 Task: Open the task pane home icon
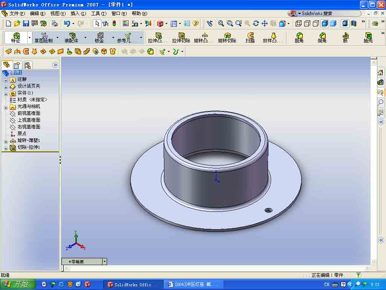click(380, 72)
